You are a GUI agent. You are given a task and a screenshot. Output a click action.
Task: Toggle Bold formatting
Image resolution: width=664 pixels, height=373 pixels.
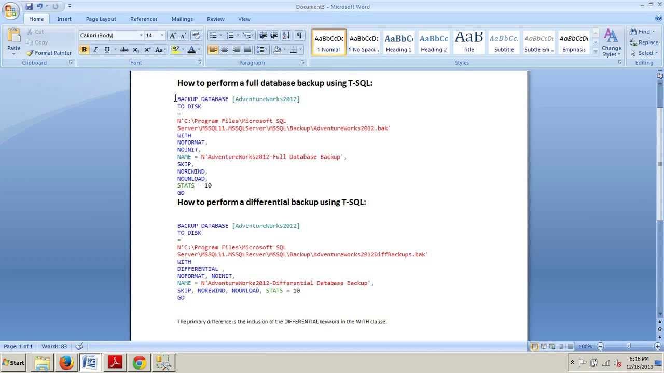tap(84, 50)
